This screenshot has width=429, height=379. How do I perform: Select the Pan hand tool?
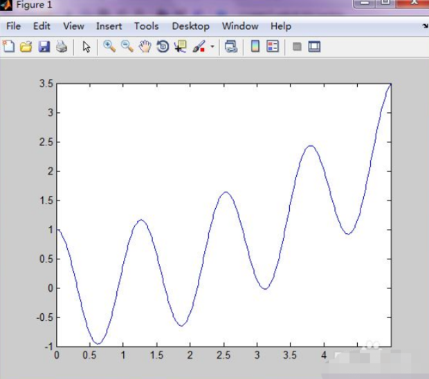[x=145, y=46]
